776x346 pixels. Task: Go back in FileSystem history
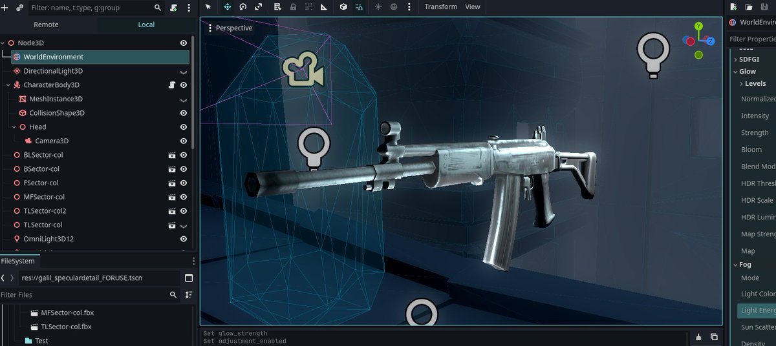click(x=4, y=278)
